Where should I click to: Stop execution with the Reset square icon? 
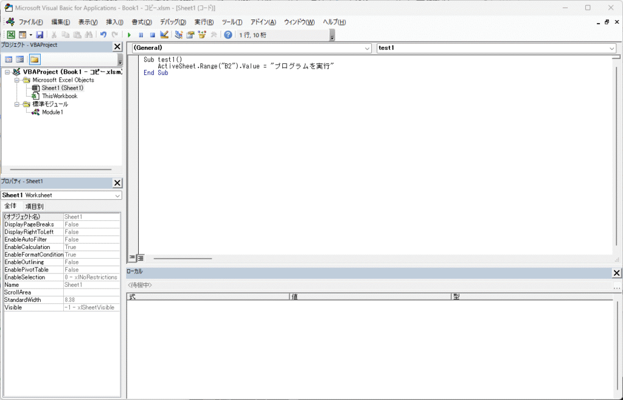152,35
